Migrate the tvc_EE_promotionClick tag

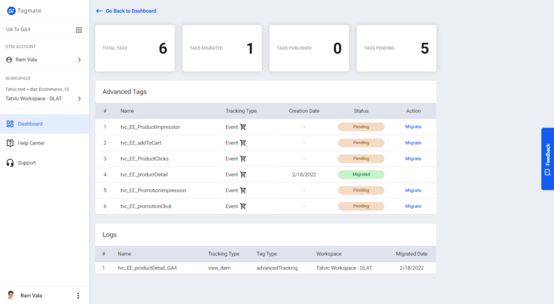click(x=413, y=206)
